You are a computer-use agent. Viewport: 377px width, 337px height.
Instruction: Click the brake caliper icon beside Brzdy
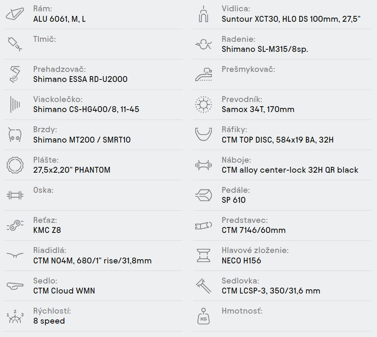pyautogui.click(x=15, y=135)
